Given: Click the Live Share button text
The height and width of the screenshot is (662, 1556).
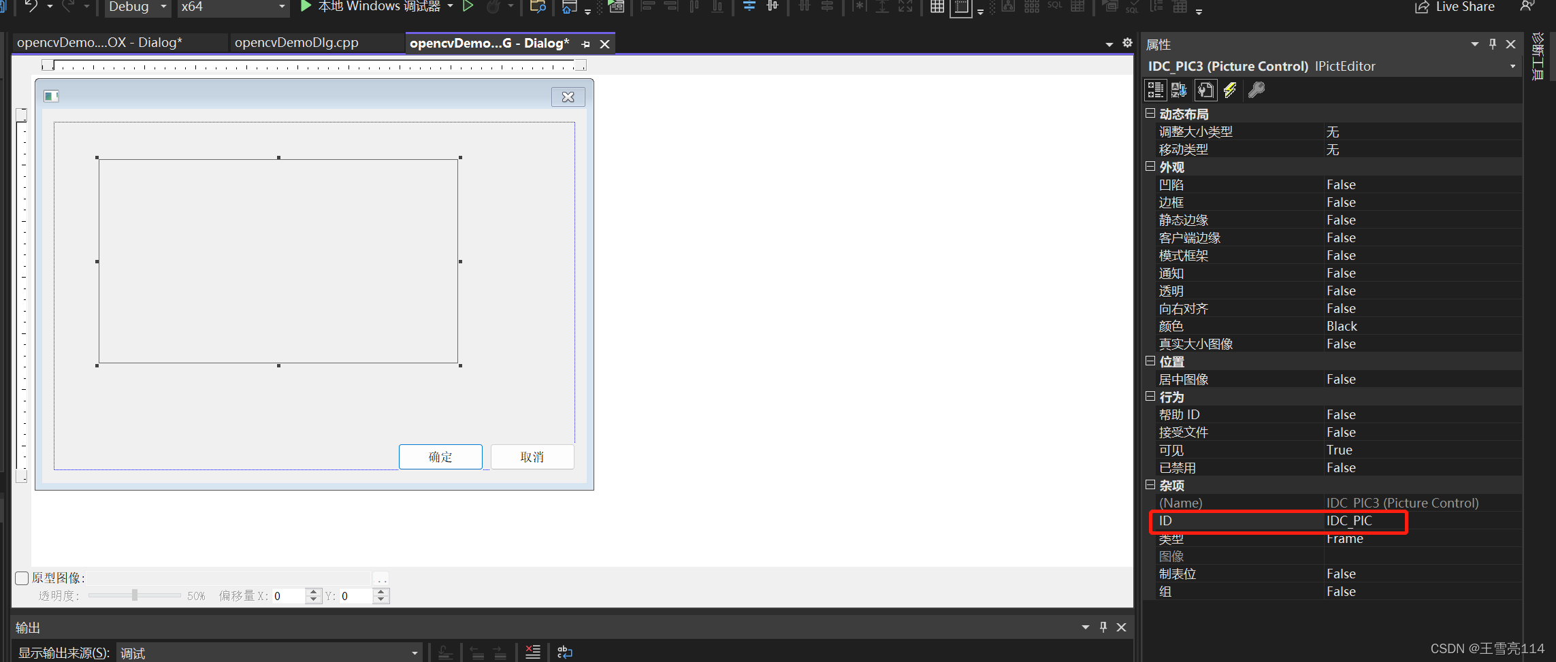Looking at the screenshot, I should 1465,7.
